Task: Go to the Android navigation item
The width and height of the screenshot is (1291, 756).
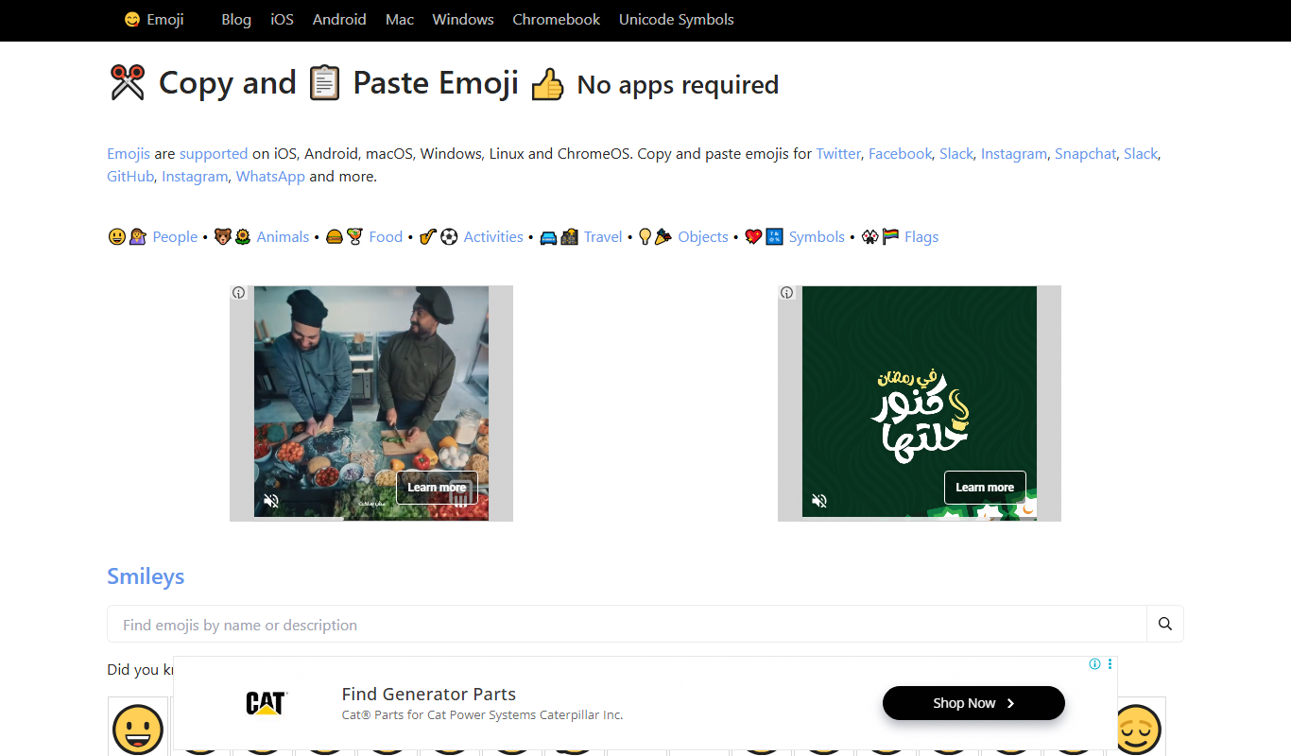Action: (x=339, y=19)
